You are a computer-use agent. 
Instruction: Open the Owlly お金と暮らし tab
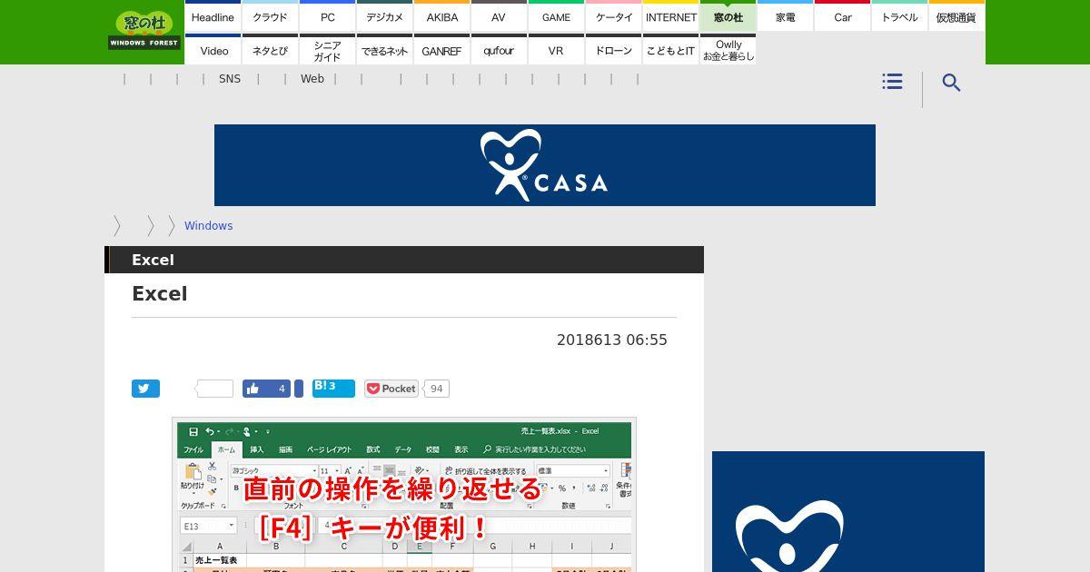point(728,51)
